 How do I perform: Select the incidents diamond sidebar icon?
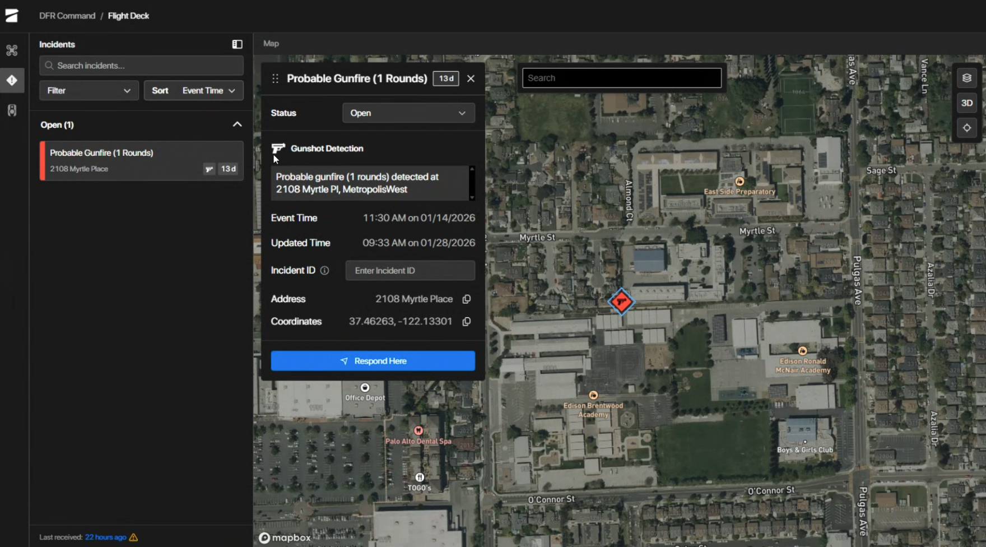click(12, 80)
